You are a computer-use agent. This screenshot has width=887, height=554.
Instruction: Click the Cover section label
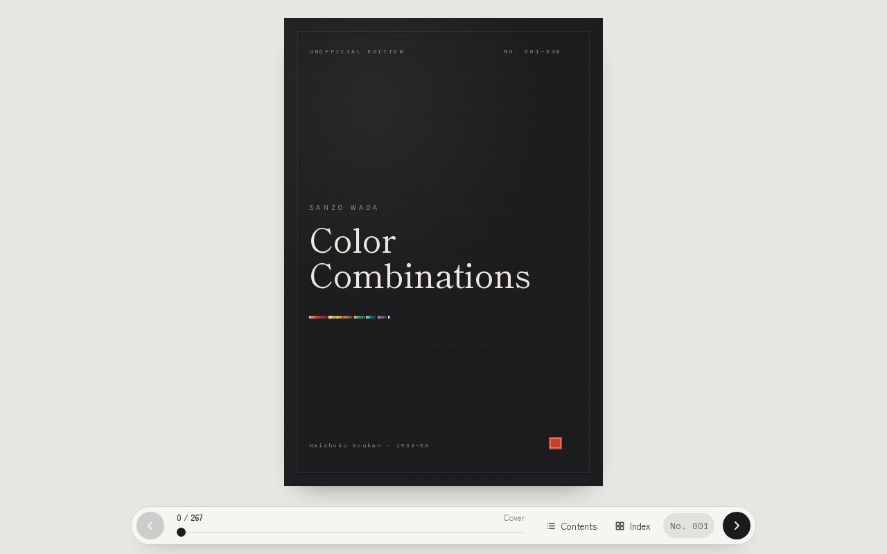514,518
